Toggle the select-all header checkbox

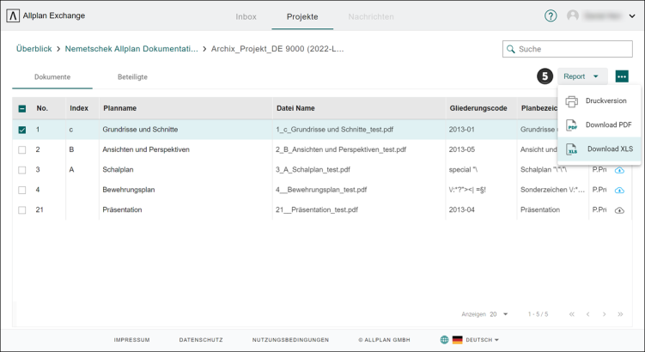click(22, 109)
